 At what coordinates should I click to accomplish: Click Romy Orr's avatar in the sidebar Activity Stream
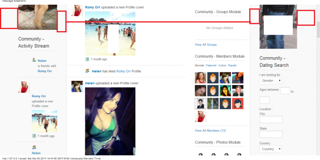pyautogui.click(x=24, y=87)
